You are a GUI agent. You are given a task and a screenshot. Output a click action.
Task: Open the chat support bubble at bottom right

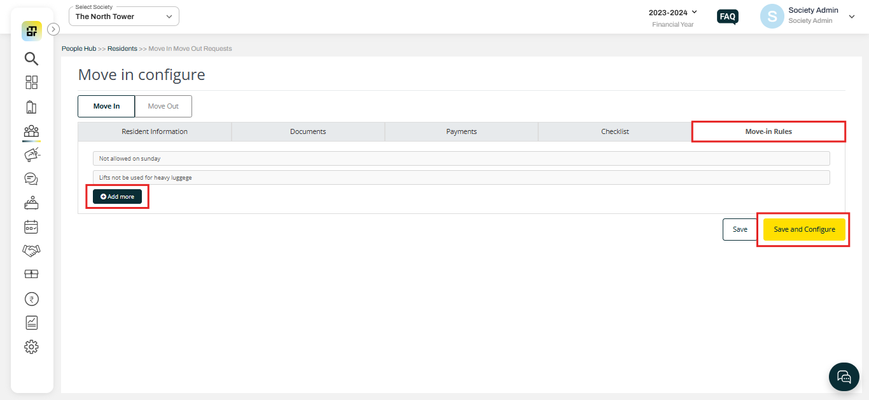844,377
